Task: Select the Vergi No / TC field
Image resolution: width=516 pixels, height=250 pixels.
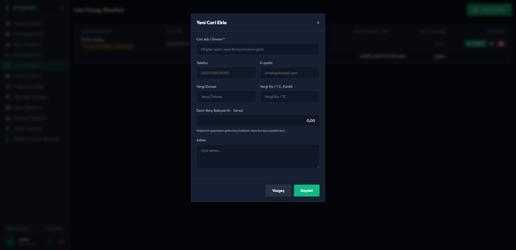Action: [x=290, y=97]
